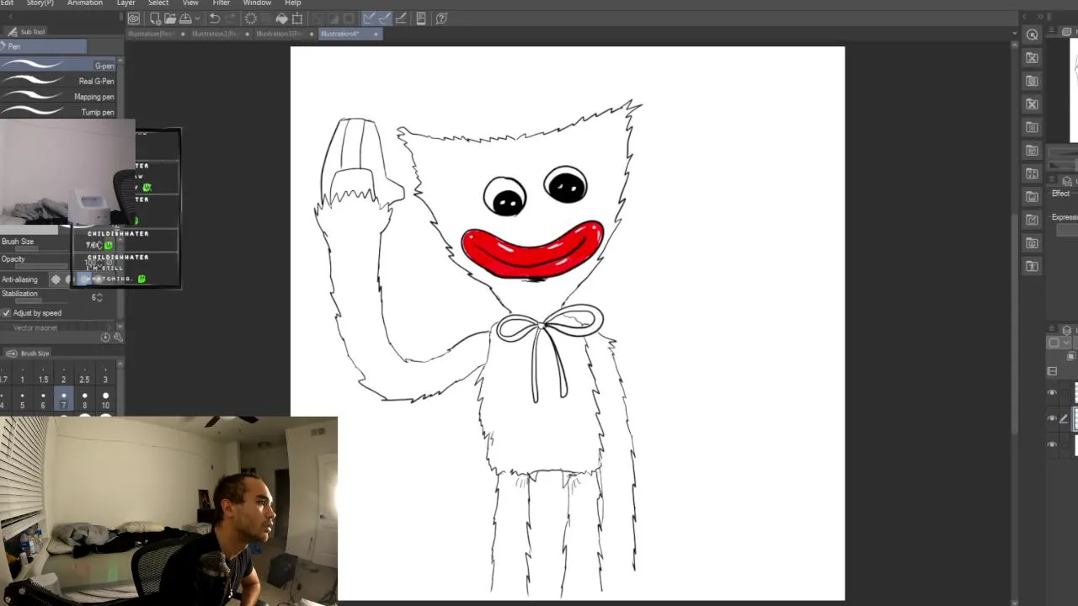Open the CLIP STUDIO support help icon
The width and height of the screenshot is (1078, 606).
click(441, 19)
